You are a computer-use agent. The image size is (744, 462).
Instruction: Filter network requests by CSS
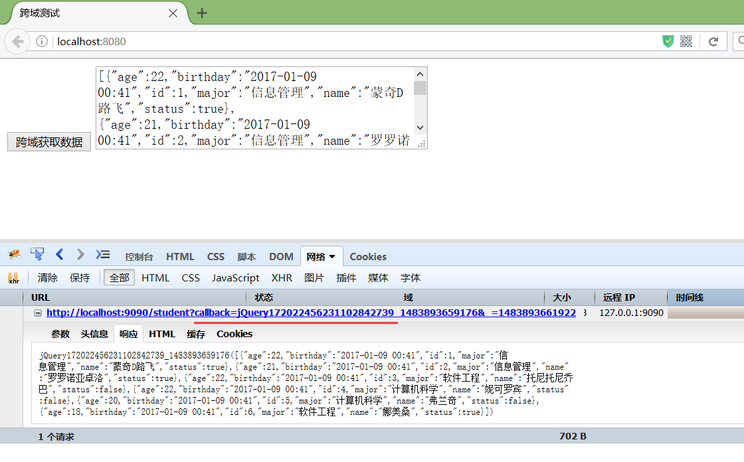coord(190,278)
